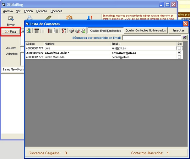Click the 43000001777 code in Luis row
The image size is (190, 159).
click(x=35, y=48)
